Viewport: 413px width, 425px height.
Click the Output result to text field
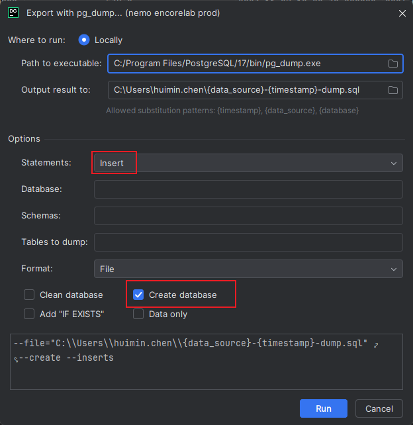click(x=245, y=90)
